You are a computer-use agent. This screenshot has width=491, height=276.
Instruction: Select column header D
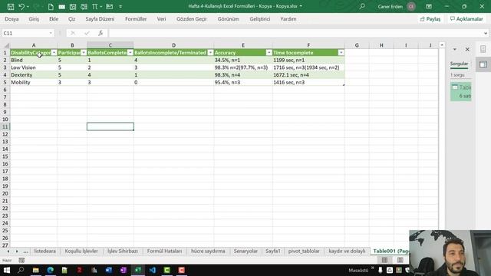tap(173, 45)
